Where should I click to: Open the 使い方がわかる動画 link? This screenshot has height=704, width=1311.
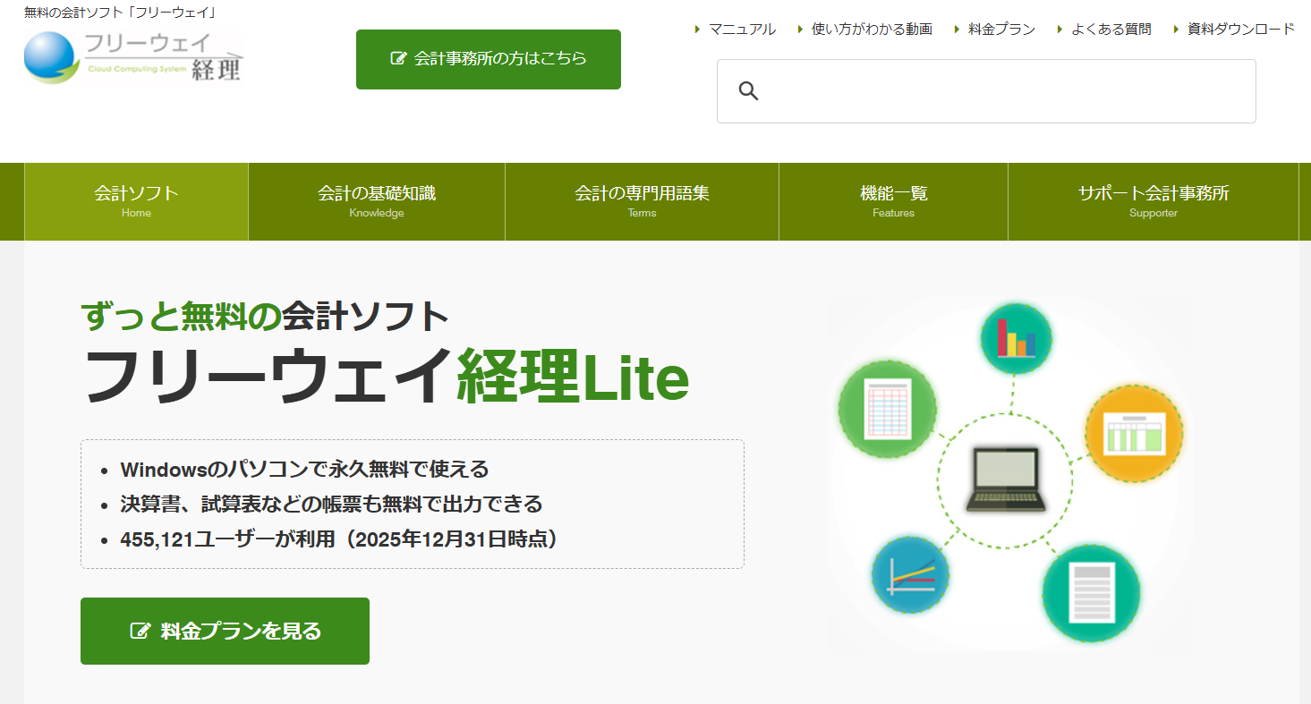(871, 30)
